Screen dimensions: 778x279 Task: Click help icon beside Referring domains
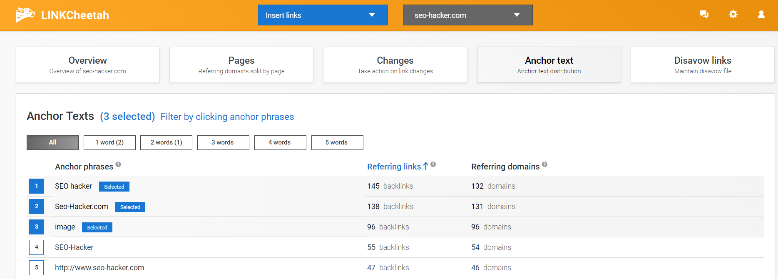(x=544, y=164)
